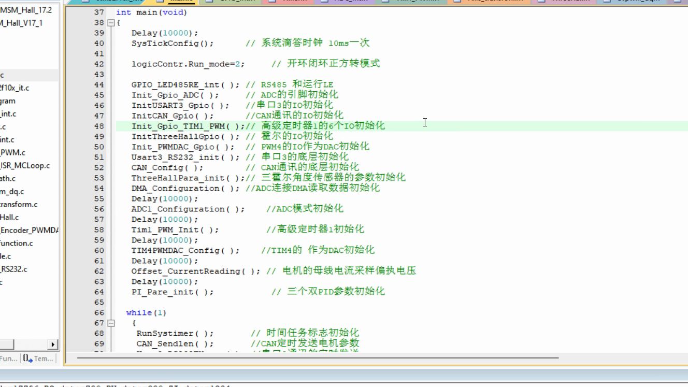
Task: Click the Init_Gpio_ADC( ); call
Action: pos(175,95)
